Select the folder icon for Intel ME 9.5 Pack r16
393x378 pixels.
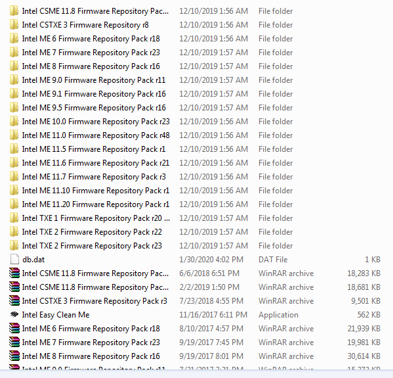tap(14, 108)
